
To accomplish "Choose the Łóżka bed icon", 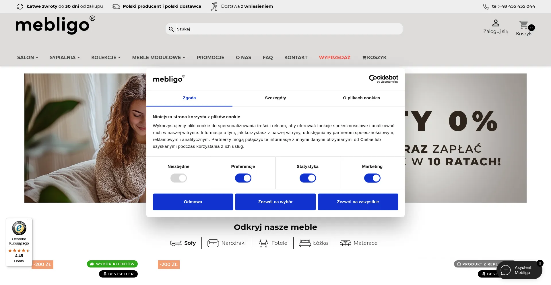I will coord(305,243).
